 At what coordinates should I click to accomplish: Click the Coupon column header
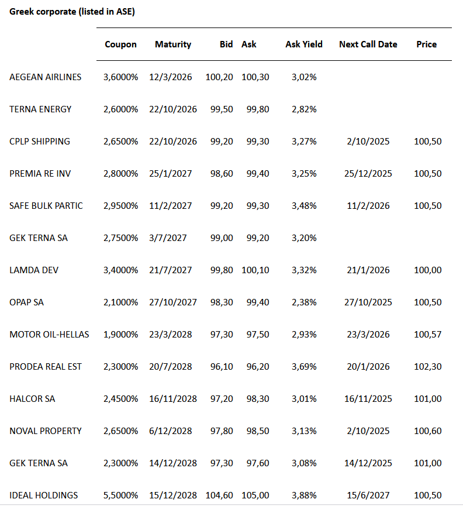point(120,44)
